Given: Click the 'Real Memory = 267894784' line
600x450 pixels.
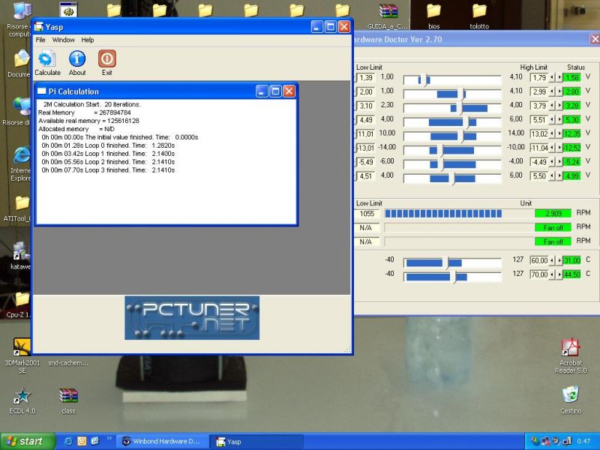Looking at the screenshot, I should (x=85, y=112).
